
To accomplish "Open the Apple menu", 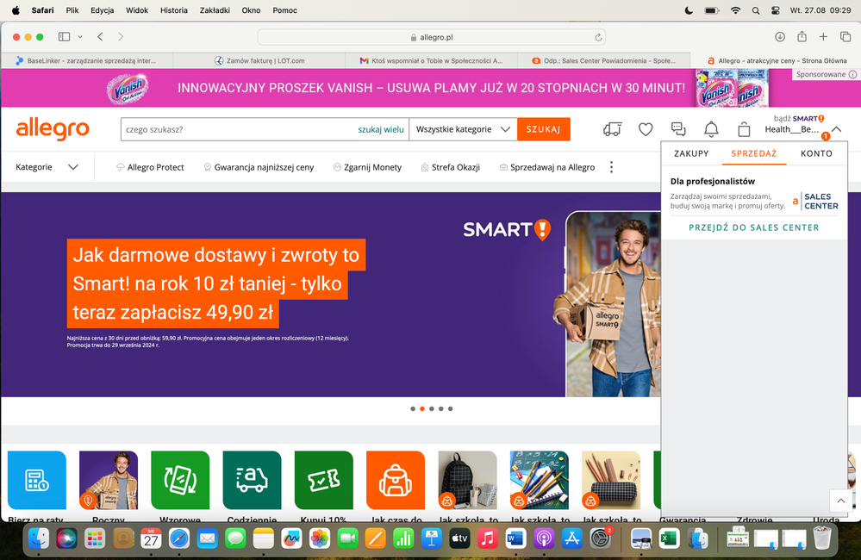I will coord(16,10).
